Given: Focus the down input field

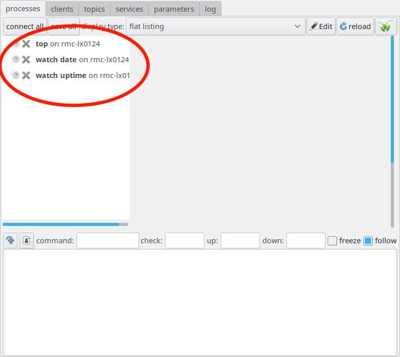Looking at the screenshot, I should tap(306, 240).
